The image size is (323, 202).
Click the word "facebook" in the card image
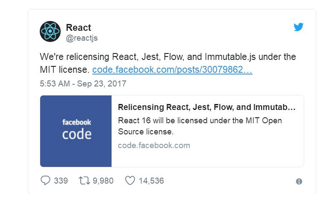click(x=76, y=122)
